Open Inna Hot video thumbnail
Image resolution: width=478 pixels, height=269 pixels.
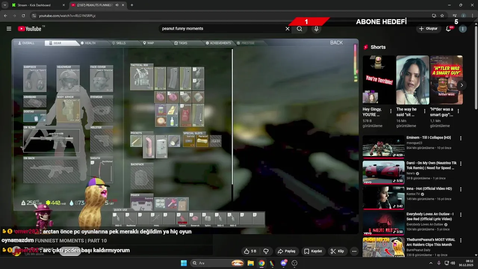[x=384, y=198]
